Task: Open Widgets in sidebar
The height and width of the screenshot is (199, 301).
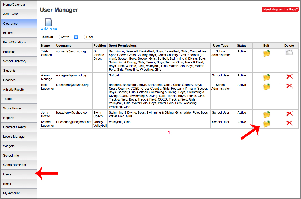Action: click(x=19, y=146)
